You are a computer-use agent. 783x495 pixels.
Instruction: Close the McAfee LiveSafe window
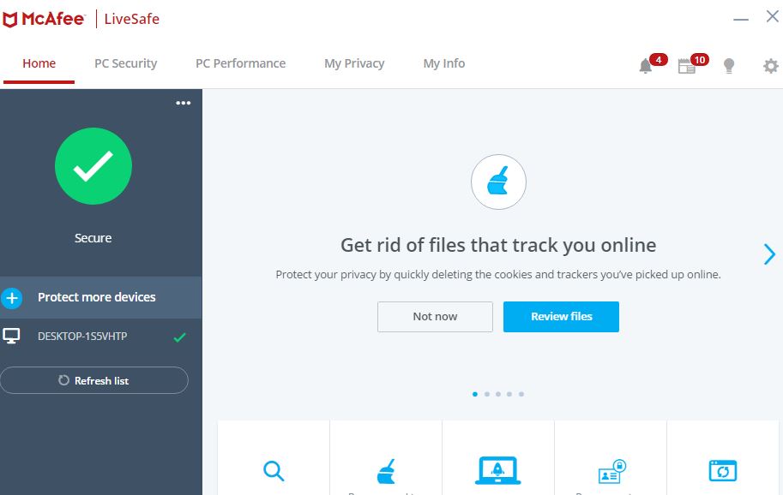[x=773, y=16]
